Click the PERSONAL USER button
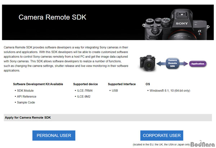Viewport: 216px width, 148px height. (54, 135)
